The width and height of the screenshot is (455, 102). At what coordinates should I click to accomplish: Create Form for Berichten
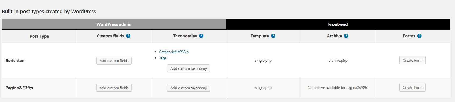pyautogui.click(x=413, y=60)
